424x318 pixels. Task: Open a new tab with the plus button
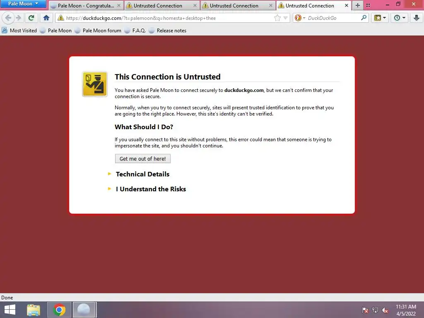(357, 5)
